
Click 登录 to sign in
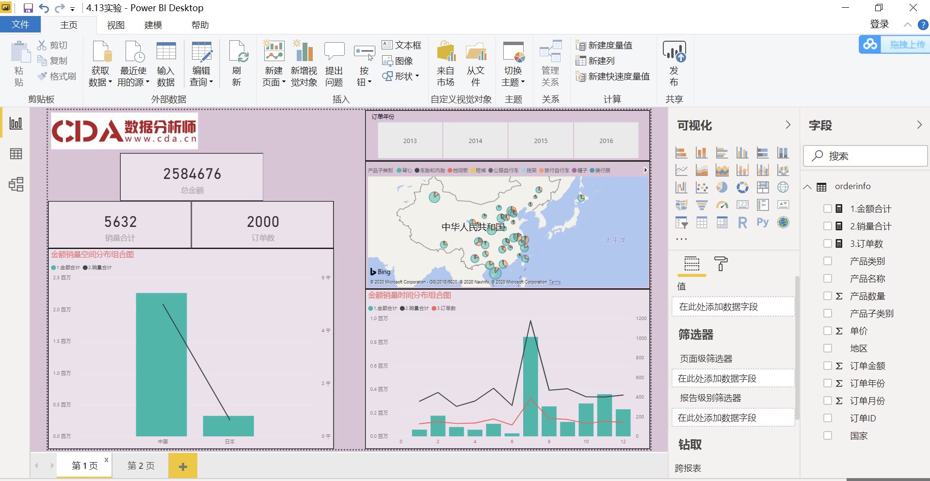(880, 24)
